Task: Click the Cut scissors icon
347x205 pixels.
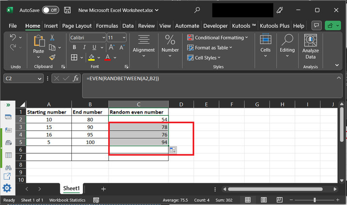Action: click(52, 38)
